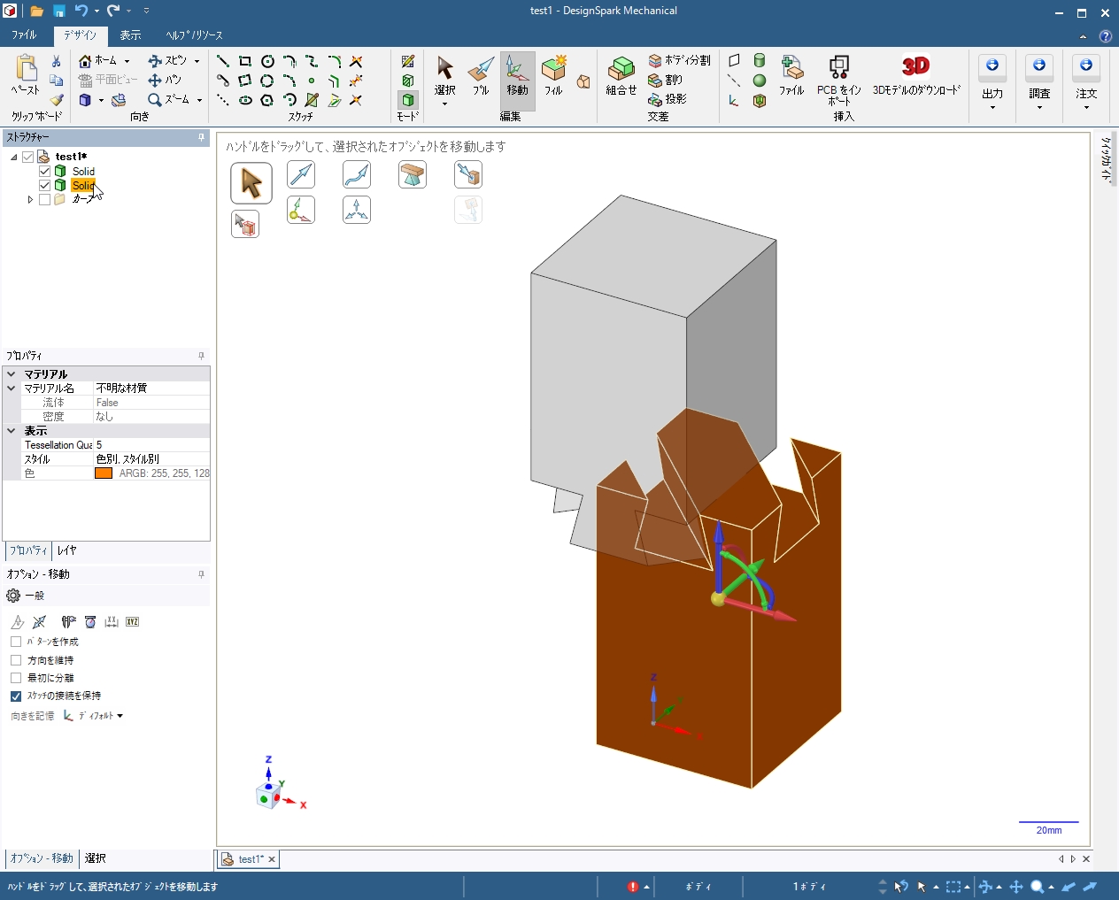Viewport: 1119px width, 900px height.
Task: Click the 投影 (Project) button
Action: click(668, 99)
